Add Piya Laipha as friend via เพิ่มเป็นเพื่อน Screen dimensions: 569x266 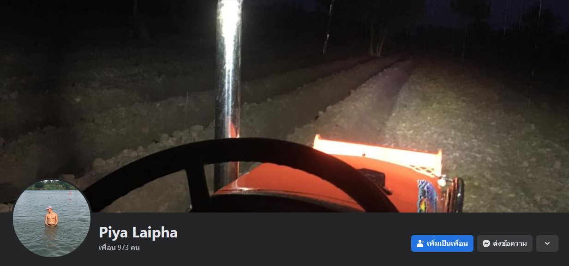442,243
